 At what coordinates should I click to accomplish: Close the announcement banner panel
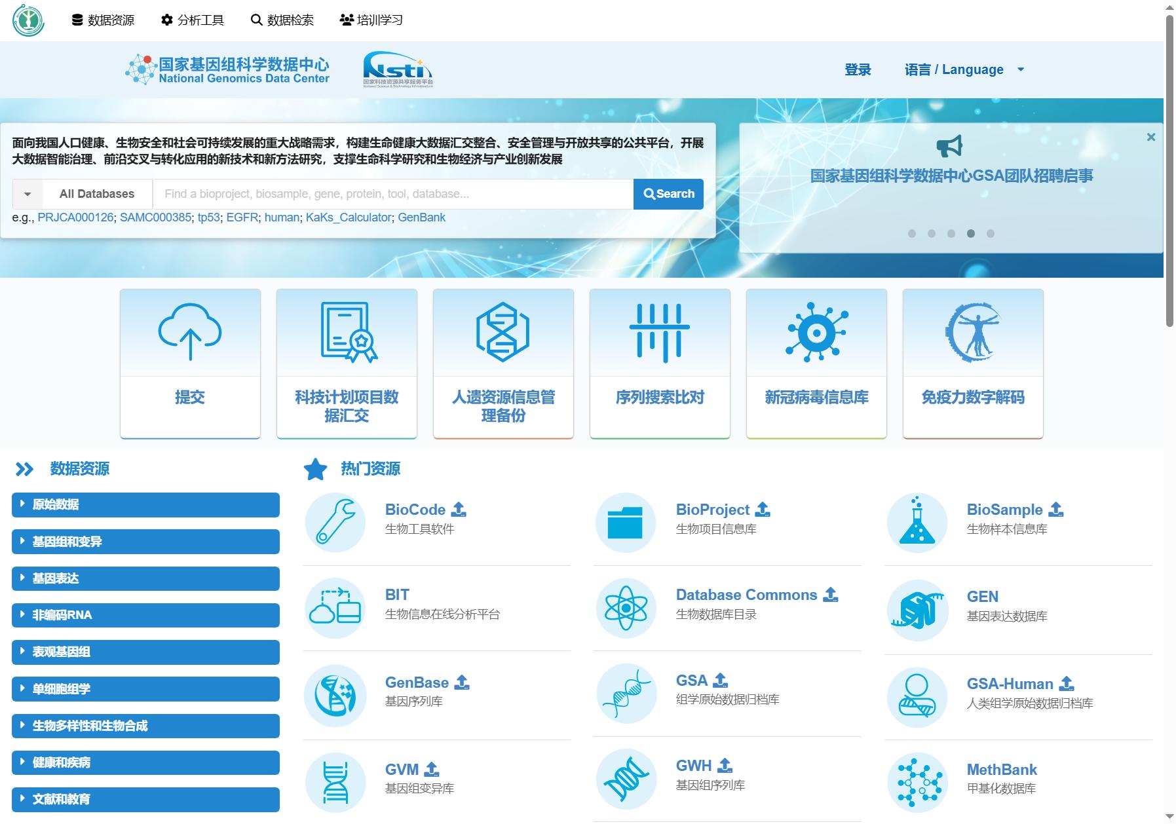[x=1150, y=137]
